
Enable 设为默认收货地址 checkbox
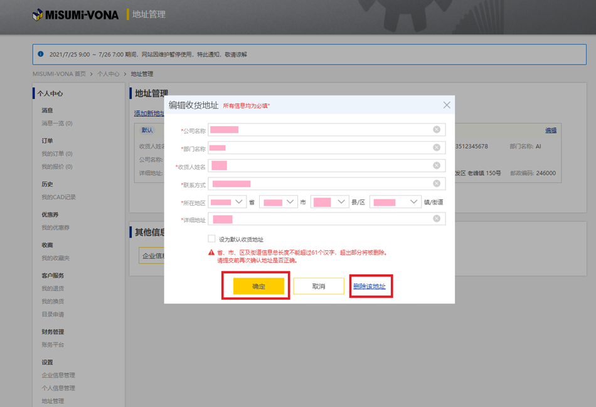click(x=212, y=239)
